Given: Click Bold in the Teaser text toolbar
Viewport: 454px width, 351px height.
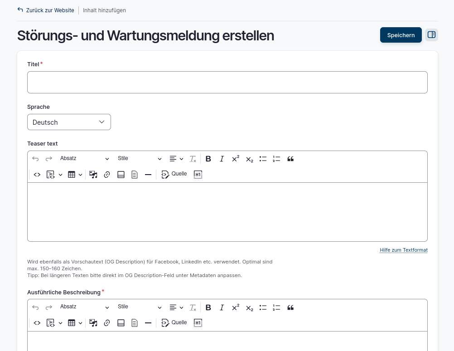Looking at the screenshot, I should click(208, 159).
